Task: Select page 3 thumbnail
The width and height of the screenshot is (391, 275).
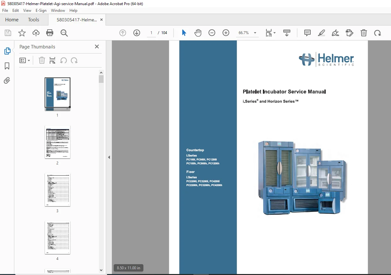Action: tap(57, 190)
